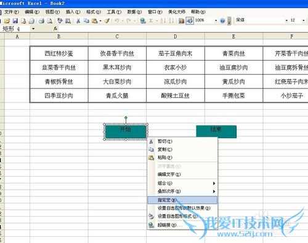308x243 pixels.
Task: Expand the Redo history dropdown arrow
Action: tap(134, 21)
